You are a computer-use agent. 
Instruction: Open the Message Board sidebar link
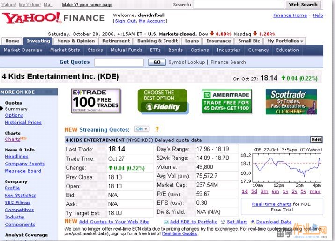pos(23,171)
